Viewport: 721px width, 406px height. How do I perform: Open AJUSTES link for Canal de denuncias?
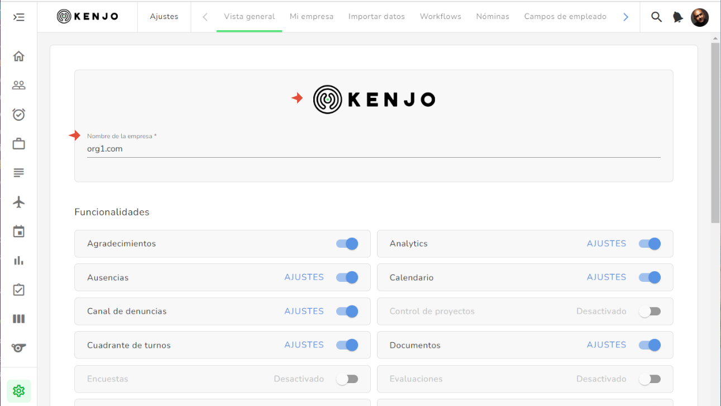(304, 311)
